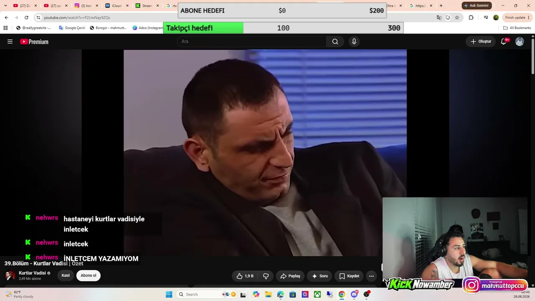Like the video with thumbs up
Image resolution: width=535 pixels, height=301 pixels.
click(x=245, y=276)
